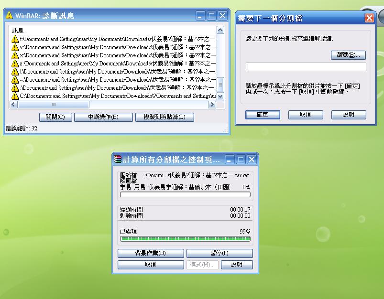Focus the split volume path text field
384x299 pixels.
306,67
